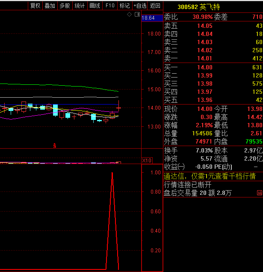
Task: Open the small chart icon beside 盘后交易量
Action: 260,193
